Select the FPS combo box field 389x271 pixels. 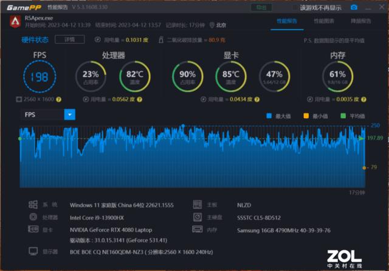[48, 114]
